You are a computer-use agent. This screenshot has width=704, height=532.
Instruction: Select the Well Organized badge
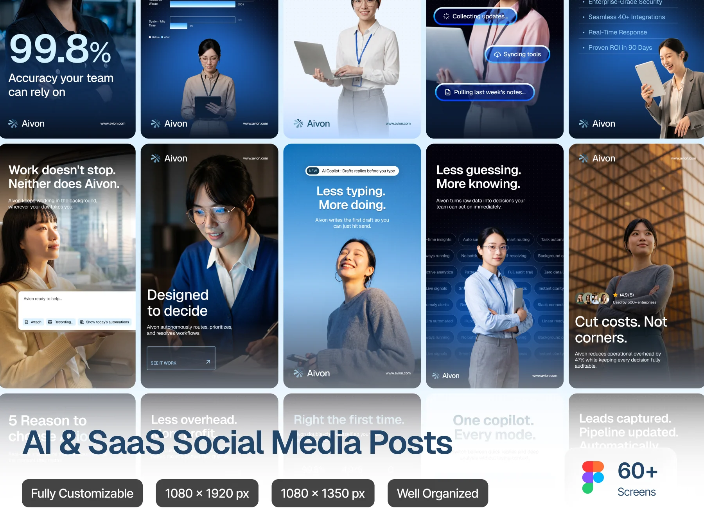click(x=438, y=493)
